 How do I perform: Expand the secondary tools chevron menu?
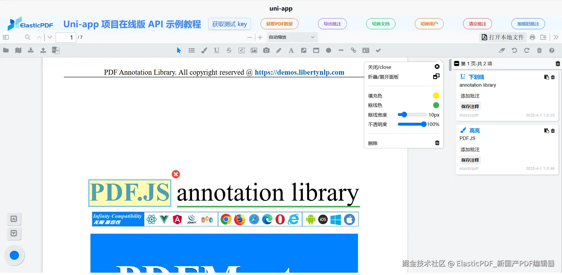point(556,37)
